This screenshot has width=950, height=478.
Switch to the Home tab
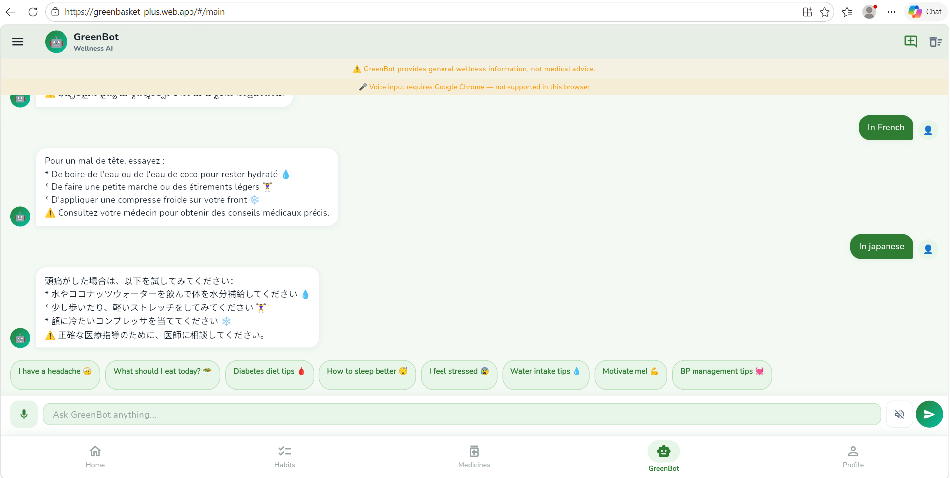(95, 457)
